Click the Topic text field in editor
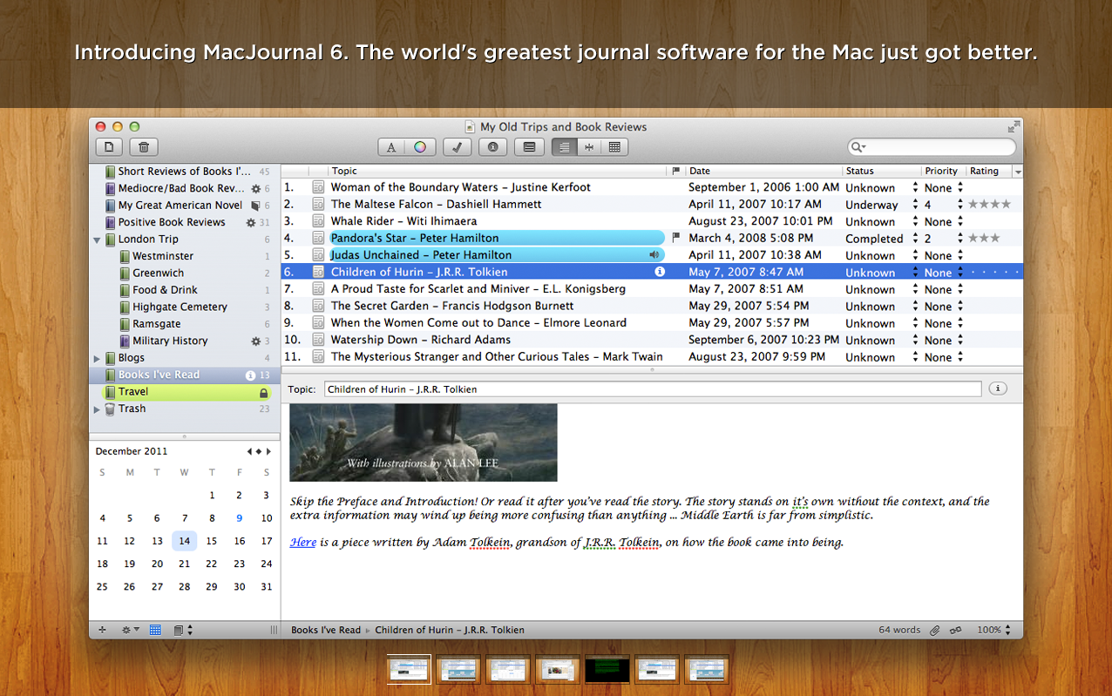This screenshot has width=1112, height=696. point(652,389)
